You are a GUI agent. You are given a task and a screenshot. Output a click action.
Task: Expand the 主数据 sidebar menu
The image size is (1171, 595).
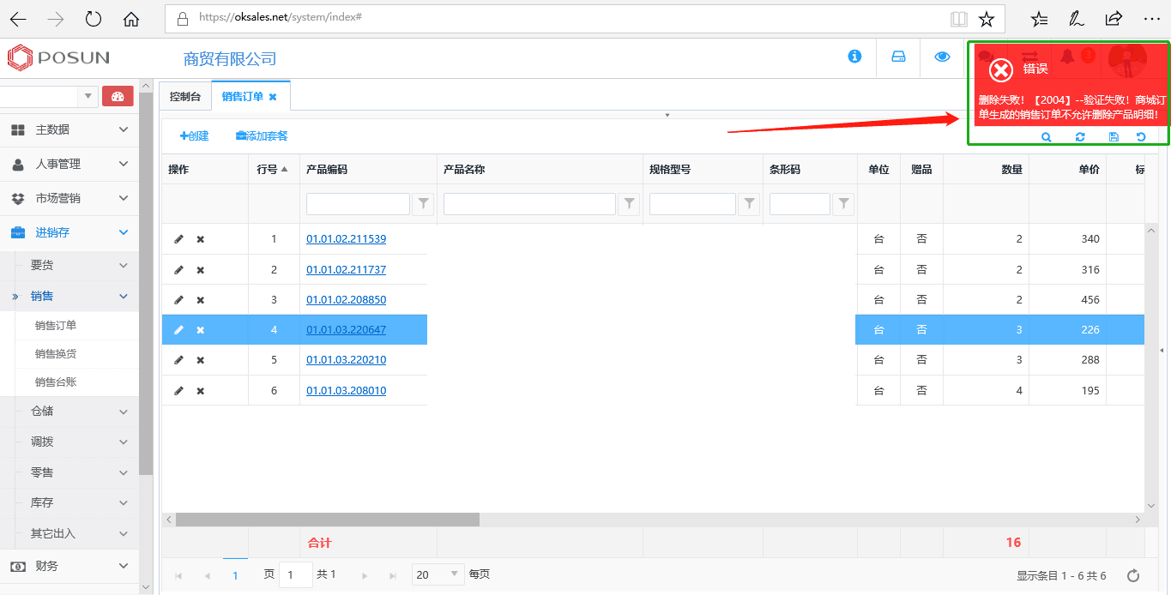click(69, 129)
